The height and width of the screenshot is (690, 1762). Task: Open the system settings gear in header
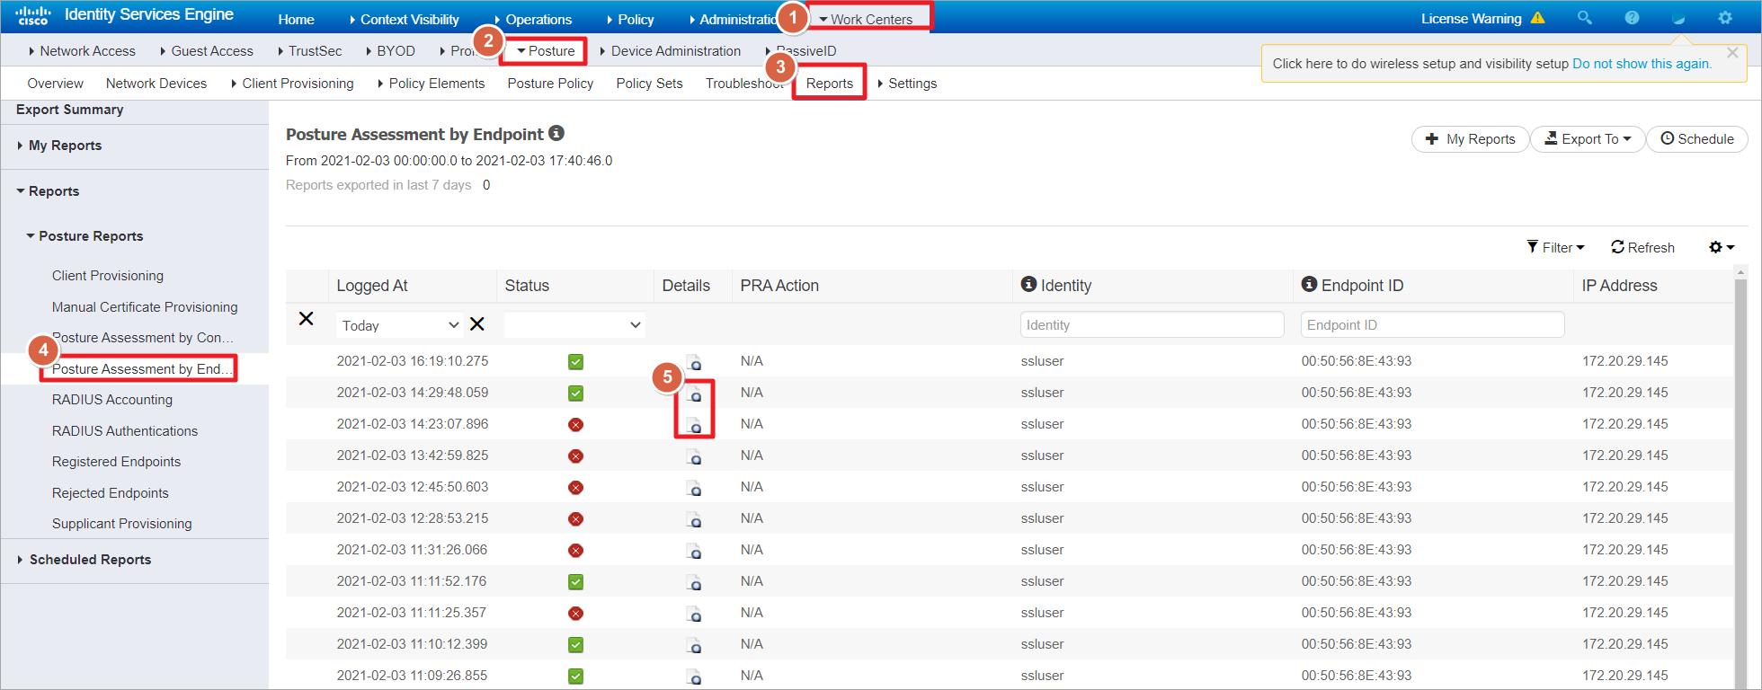click(1725, 18)
